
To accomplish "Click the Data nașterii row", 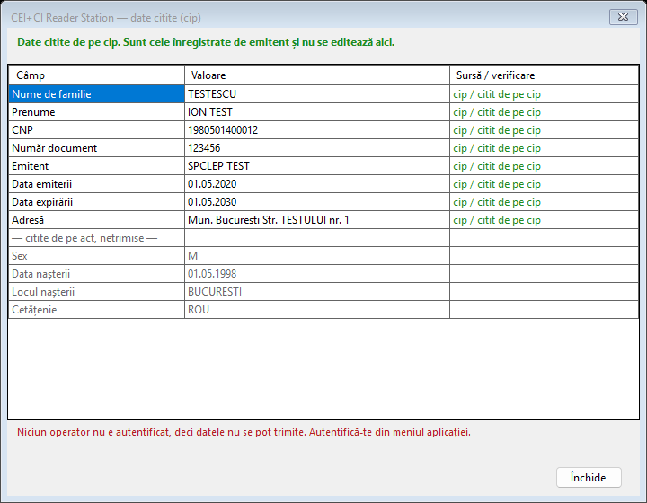I will click(323, 274).
